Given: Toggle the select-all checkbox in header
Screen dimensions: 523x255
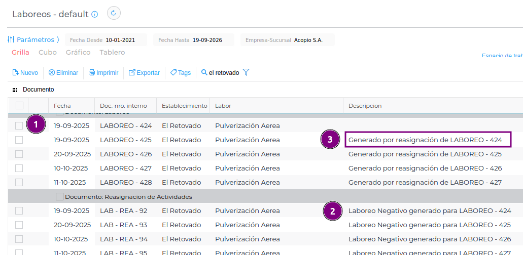Looking at the screenshot, I should coord(19,105).
